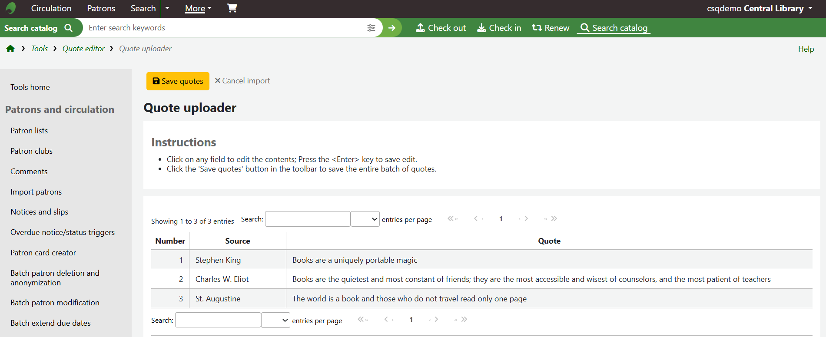
Task: Click the catalog search keywords field
Action: [x=224, y=28]
